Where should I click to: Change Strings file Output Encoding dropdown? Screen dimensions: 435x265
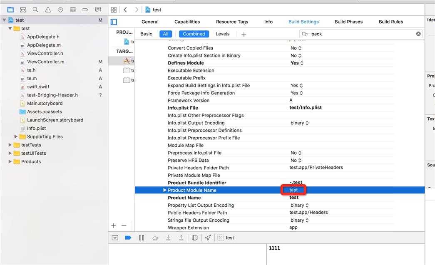pos(299,220)
